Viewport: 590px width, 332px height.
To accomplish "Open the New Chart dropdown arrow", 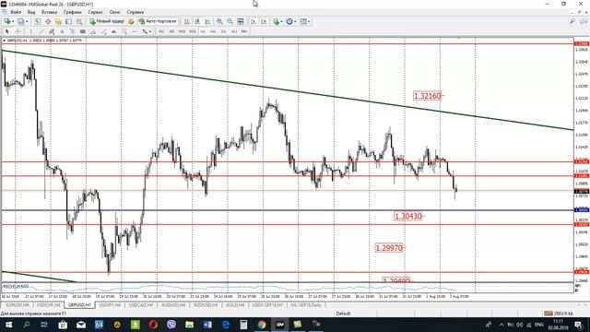I will tap(13, 21).
